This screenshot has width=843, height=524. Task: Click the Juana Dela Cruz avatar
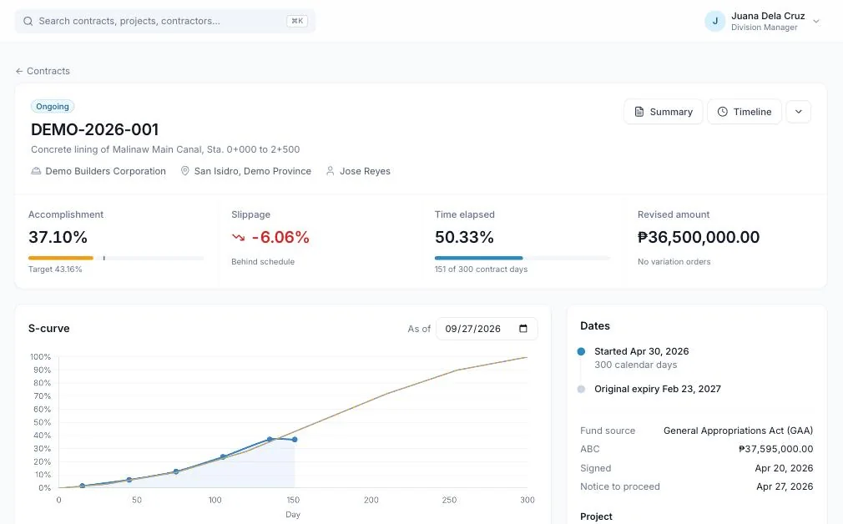[715, 21]
